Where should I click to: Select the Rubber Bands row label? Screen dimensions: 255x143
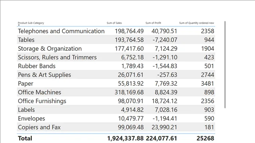tap(37, 66)
